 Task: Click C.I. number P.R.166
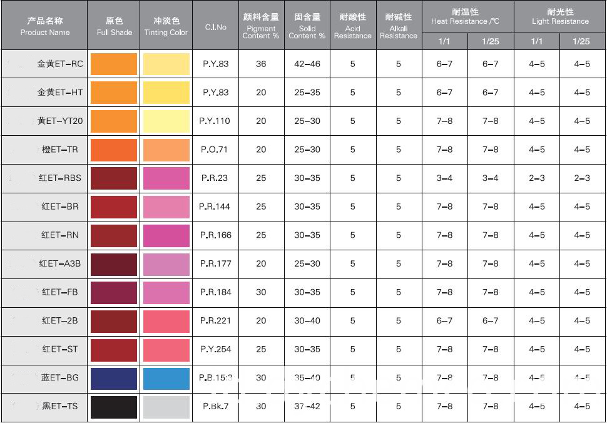click(216, 235)
